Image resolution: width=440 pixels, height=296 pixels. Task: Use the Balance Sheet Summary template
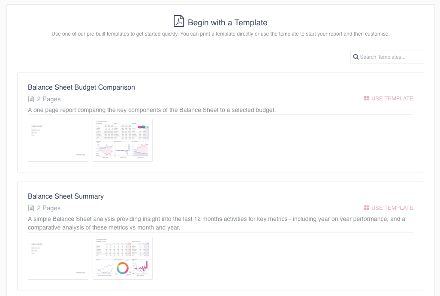389,208
